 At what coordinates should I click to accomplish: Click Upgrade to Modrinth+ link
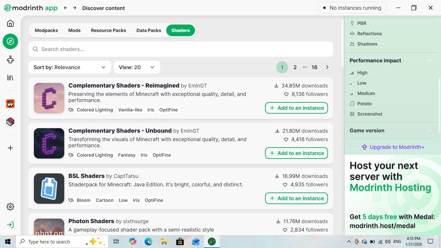(393, 147)
